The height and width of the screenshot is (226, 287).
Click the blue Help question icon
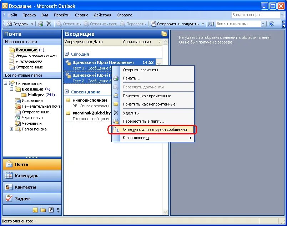pyautogui.click(x=272, y=24)
